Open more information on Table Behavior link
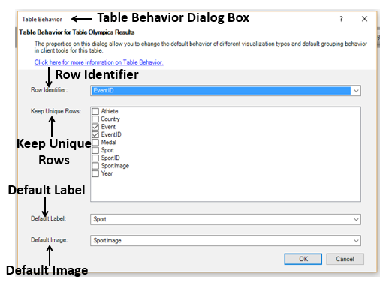 pyautogui.click(x=99, y=62)
